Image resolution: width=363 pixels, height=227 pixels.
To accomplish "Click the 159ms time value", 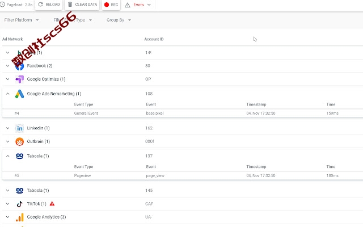I will point(332,113).
